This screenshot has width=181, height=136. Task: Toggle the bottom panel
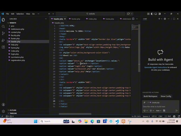pos(156,14)
